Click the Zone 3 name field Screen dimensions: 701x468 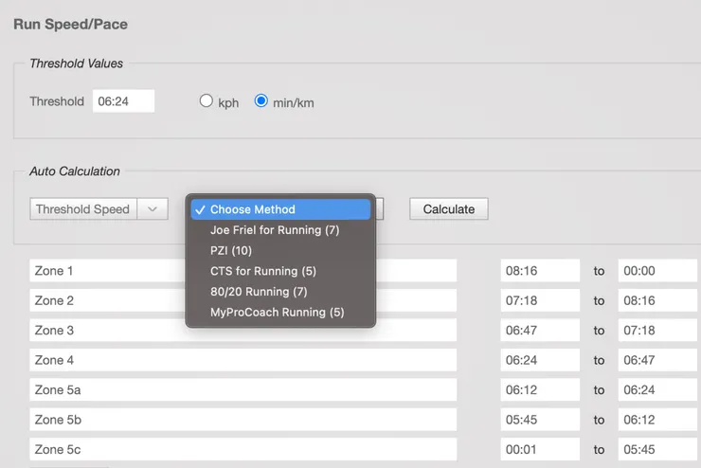coord(243,330)
